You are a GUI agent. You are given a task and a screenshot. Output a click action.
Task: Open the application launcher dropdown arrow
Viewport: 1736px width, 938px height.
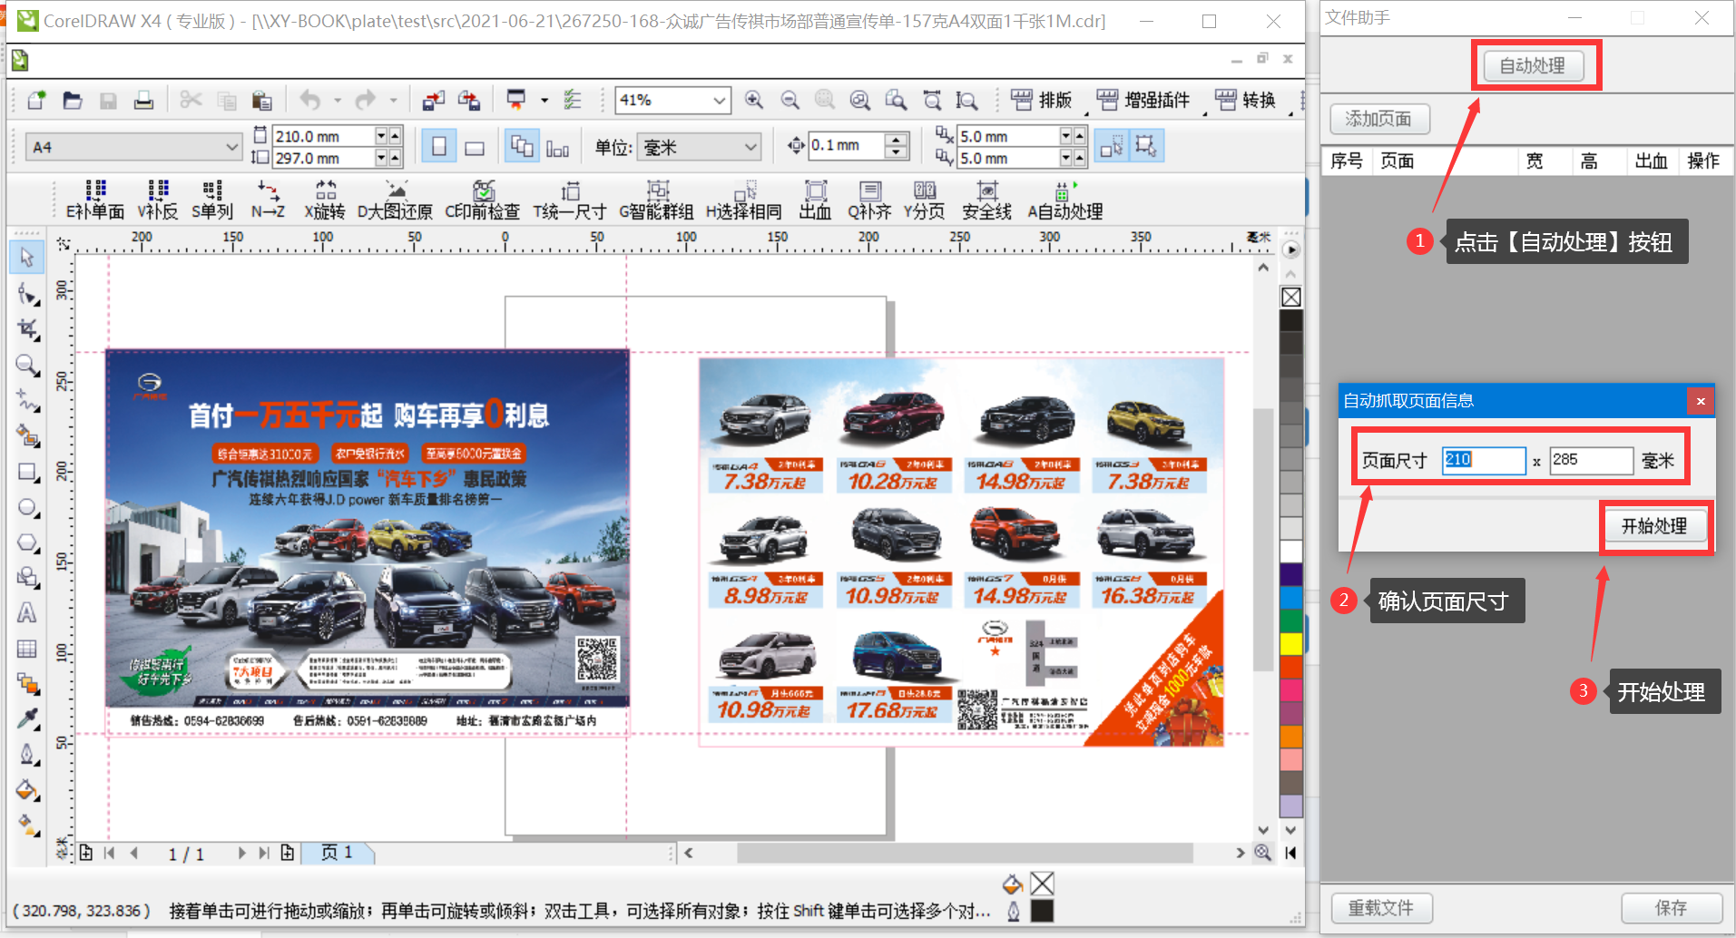pyautogui.click(x=544, y=100)
